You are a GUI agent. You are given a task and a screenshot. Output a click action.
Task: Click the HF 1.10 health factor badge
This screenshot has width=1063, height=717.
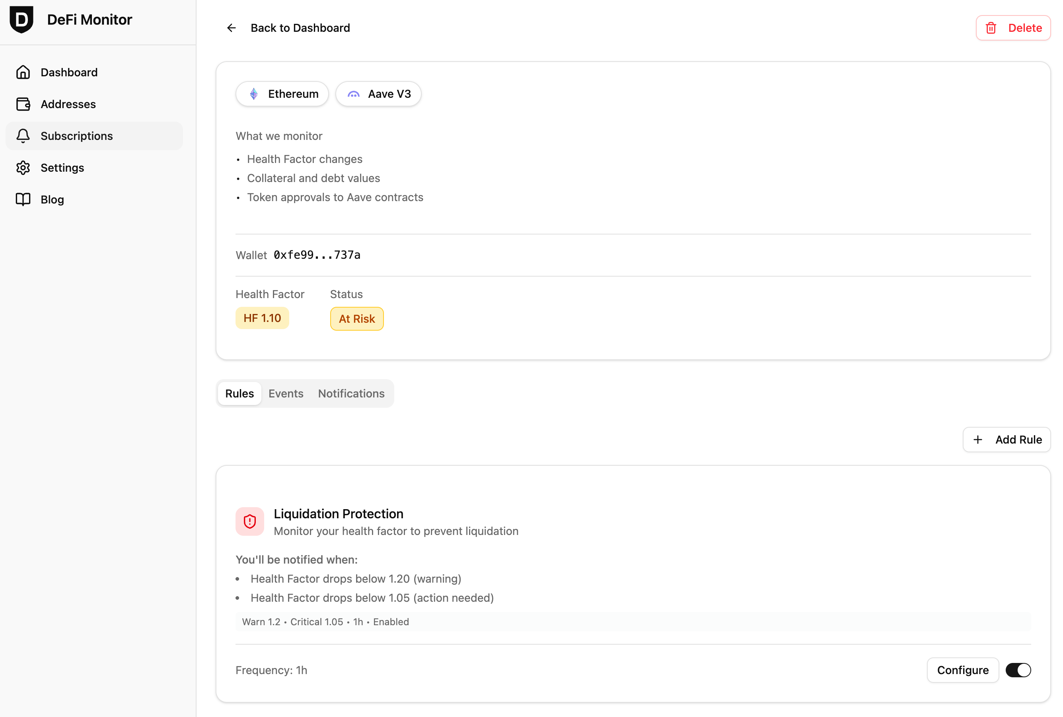pyautogui.click(x=262, y=318)
